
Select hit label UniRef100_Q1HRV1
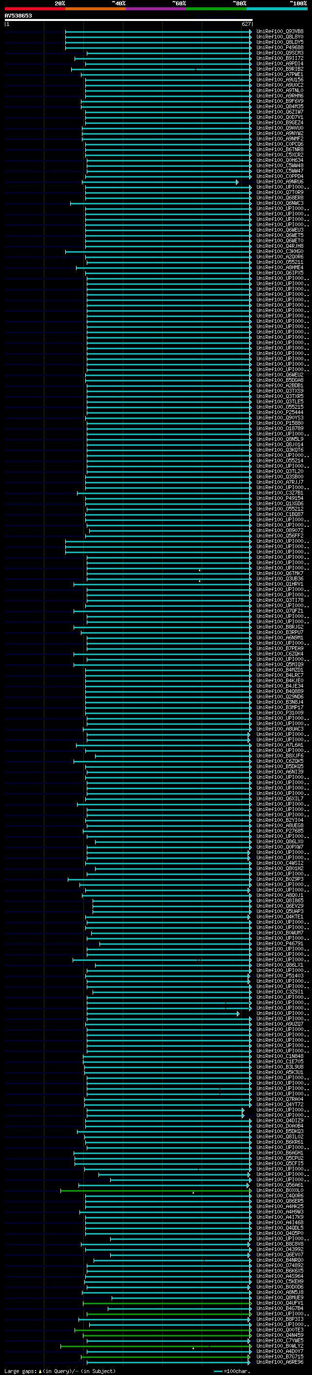(x=280, y=583)
